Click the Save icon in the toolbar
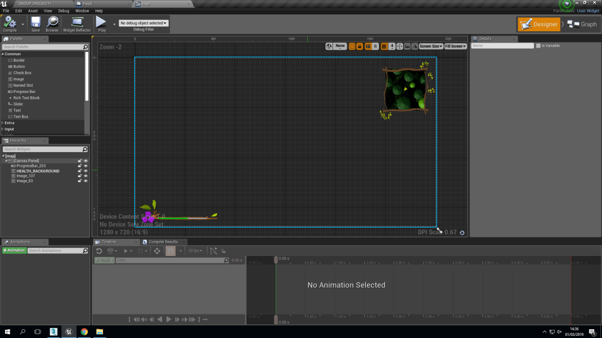The image size is (602, 338). click(35, 23)
